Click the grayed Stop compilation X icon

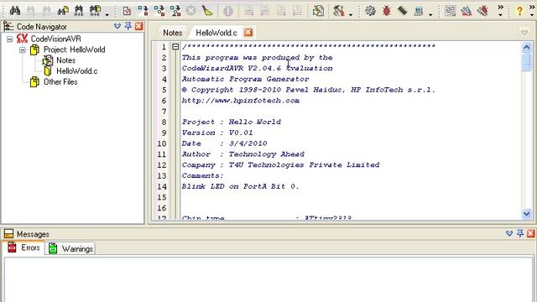(x=191, y=11)
